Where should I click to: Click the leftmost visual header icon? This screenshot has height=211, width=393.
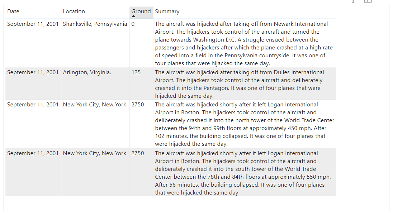(353, 2)
